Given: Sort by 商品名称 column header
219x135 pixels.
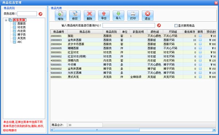Looking at the screenshot, I should click(85, 32).
